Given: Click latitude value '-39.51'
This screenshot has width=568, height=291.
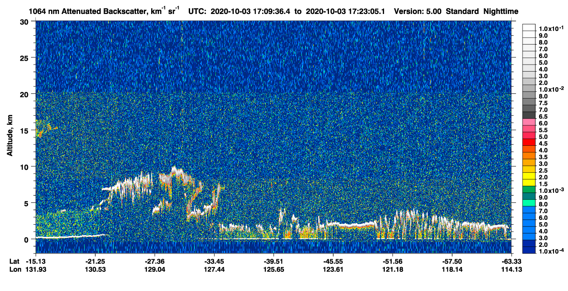Looking at the screenshot, I should [x=274, y=261].
